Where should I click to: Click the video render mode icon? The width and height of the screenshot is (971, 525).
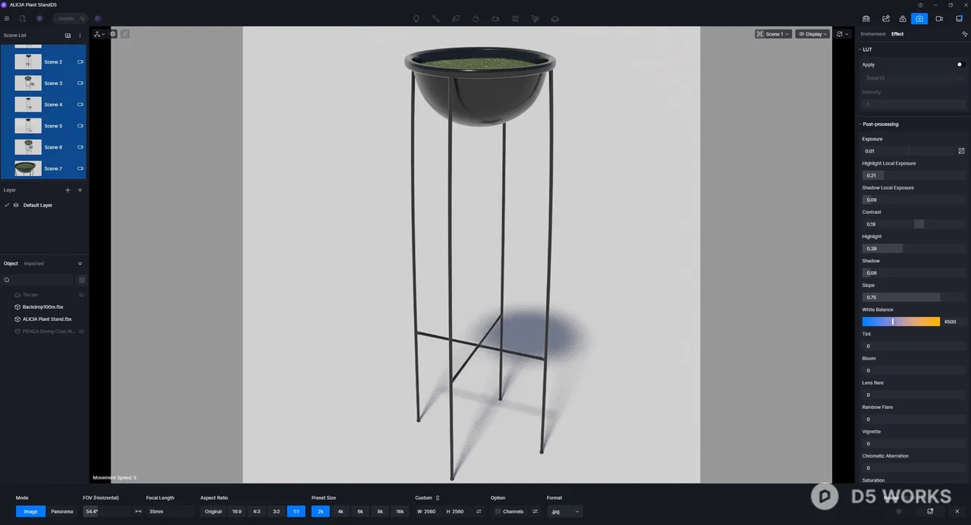[939, 18]
